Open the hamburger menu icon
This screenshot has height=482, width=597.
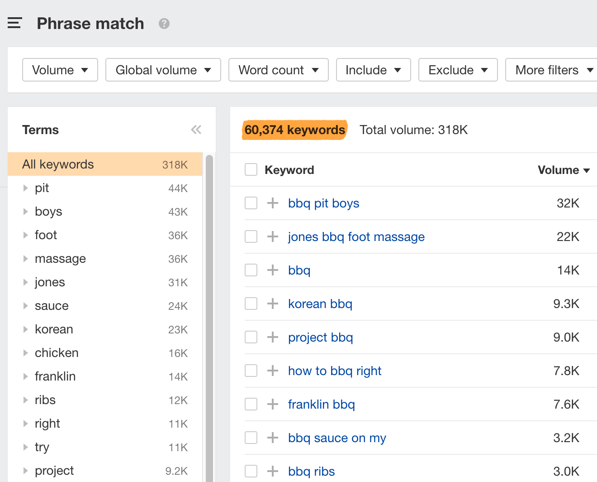tap(14, 23)
